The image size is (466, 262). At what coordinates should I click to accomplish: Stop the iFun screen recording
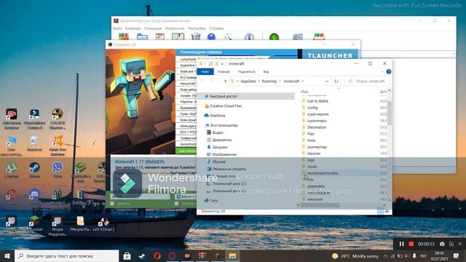(x=411, y=244)
